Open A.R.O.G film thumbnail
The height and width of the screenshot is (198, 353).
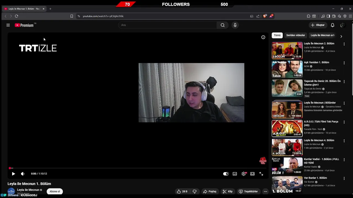287,128
